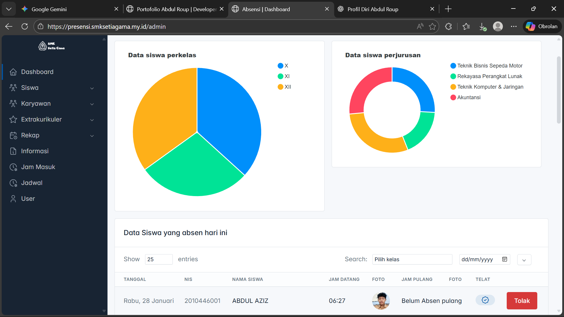
Task: Click the verified check badge for Abdul Aziz
Action: tap(485, 300)
